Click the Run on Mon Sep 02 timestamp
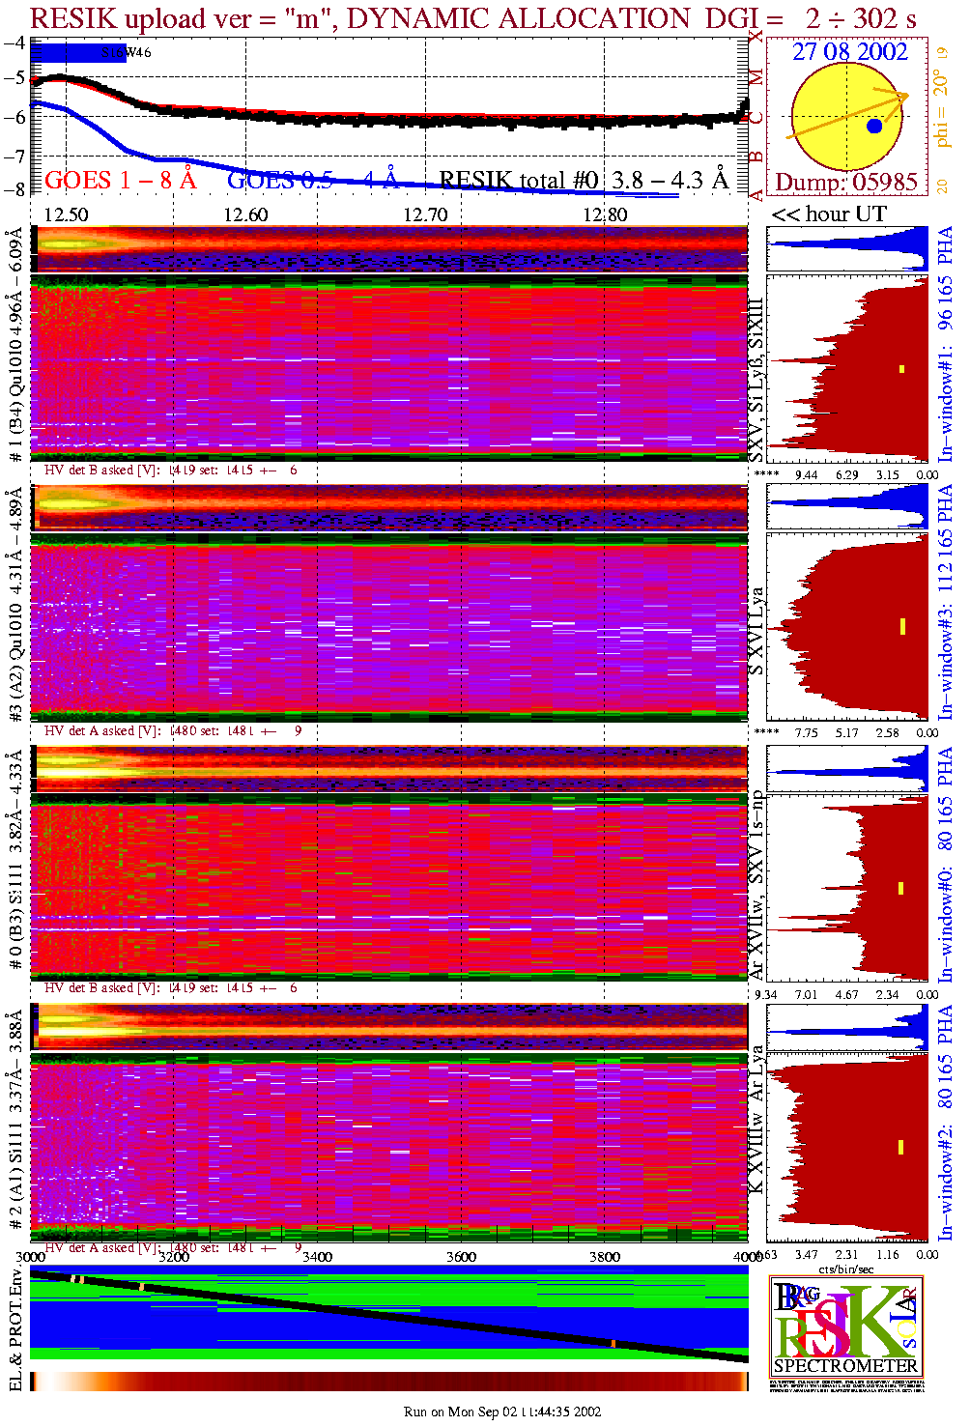Viewport: 970px width, 1426px height. pos(502,1412)
